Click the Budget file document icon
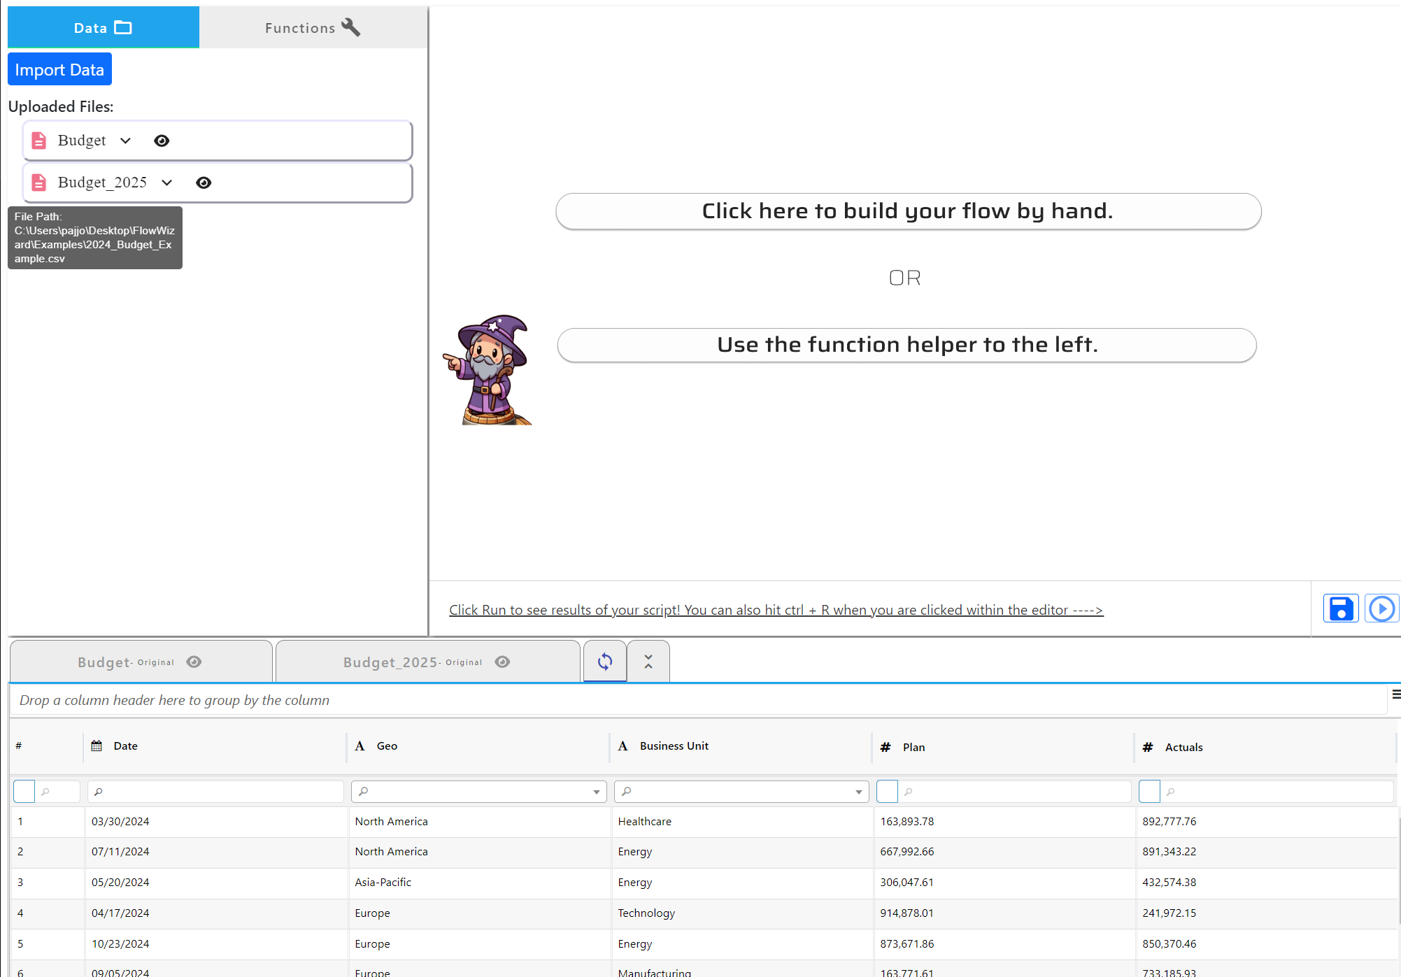This screenshot has height=977, width=1401. click(x=39, y=141)
